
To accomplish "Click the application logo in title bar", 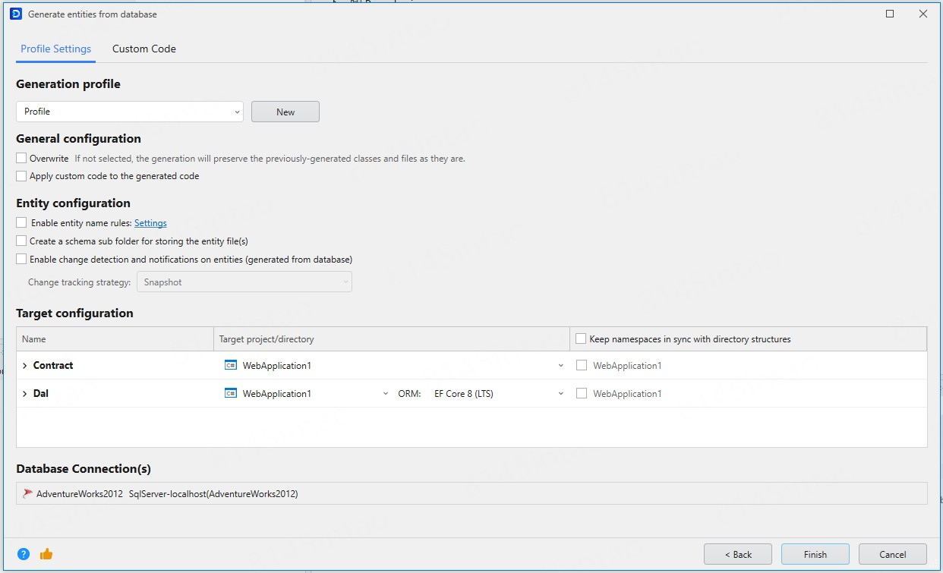I will [x=15, y=14].
